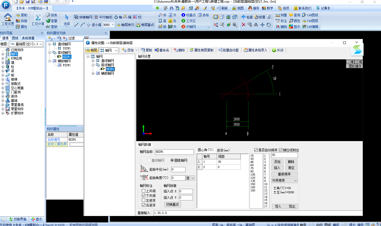This screenshot has width=381, height=226.
Task: Click the 三维 view toggle in preview
Action: click(359, 62)
